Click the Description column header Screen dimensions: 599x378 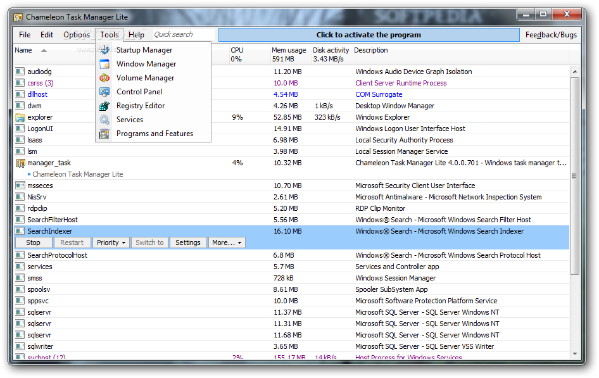coord(460,54)
